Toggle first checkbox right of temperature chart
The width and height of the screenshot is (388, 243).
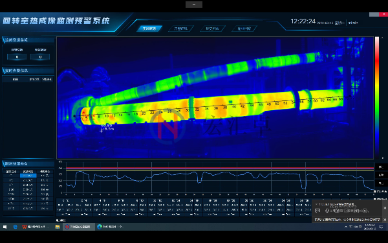375,191
